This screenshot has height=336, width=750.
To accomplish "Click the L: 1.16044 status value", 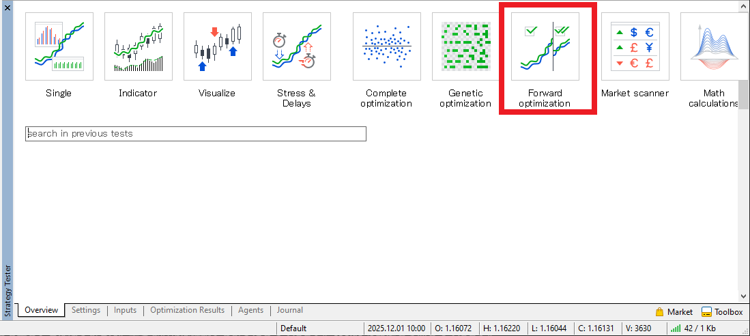I will pyautogui.click(x=549, y=328).
